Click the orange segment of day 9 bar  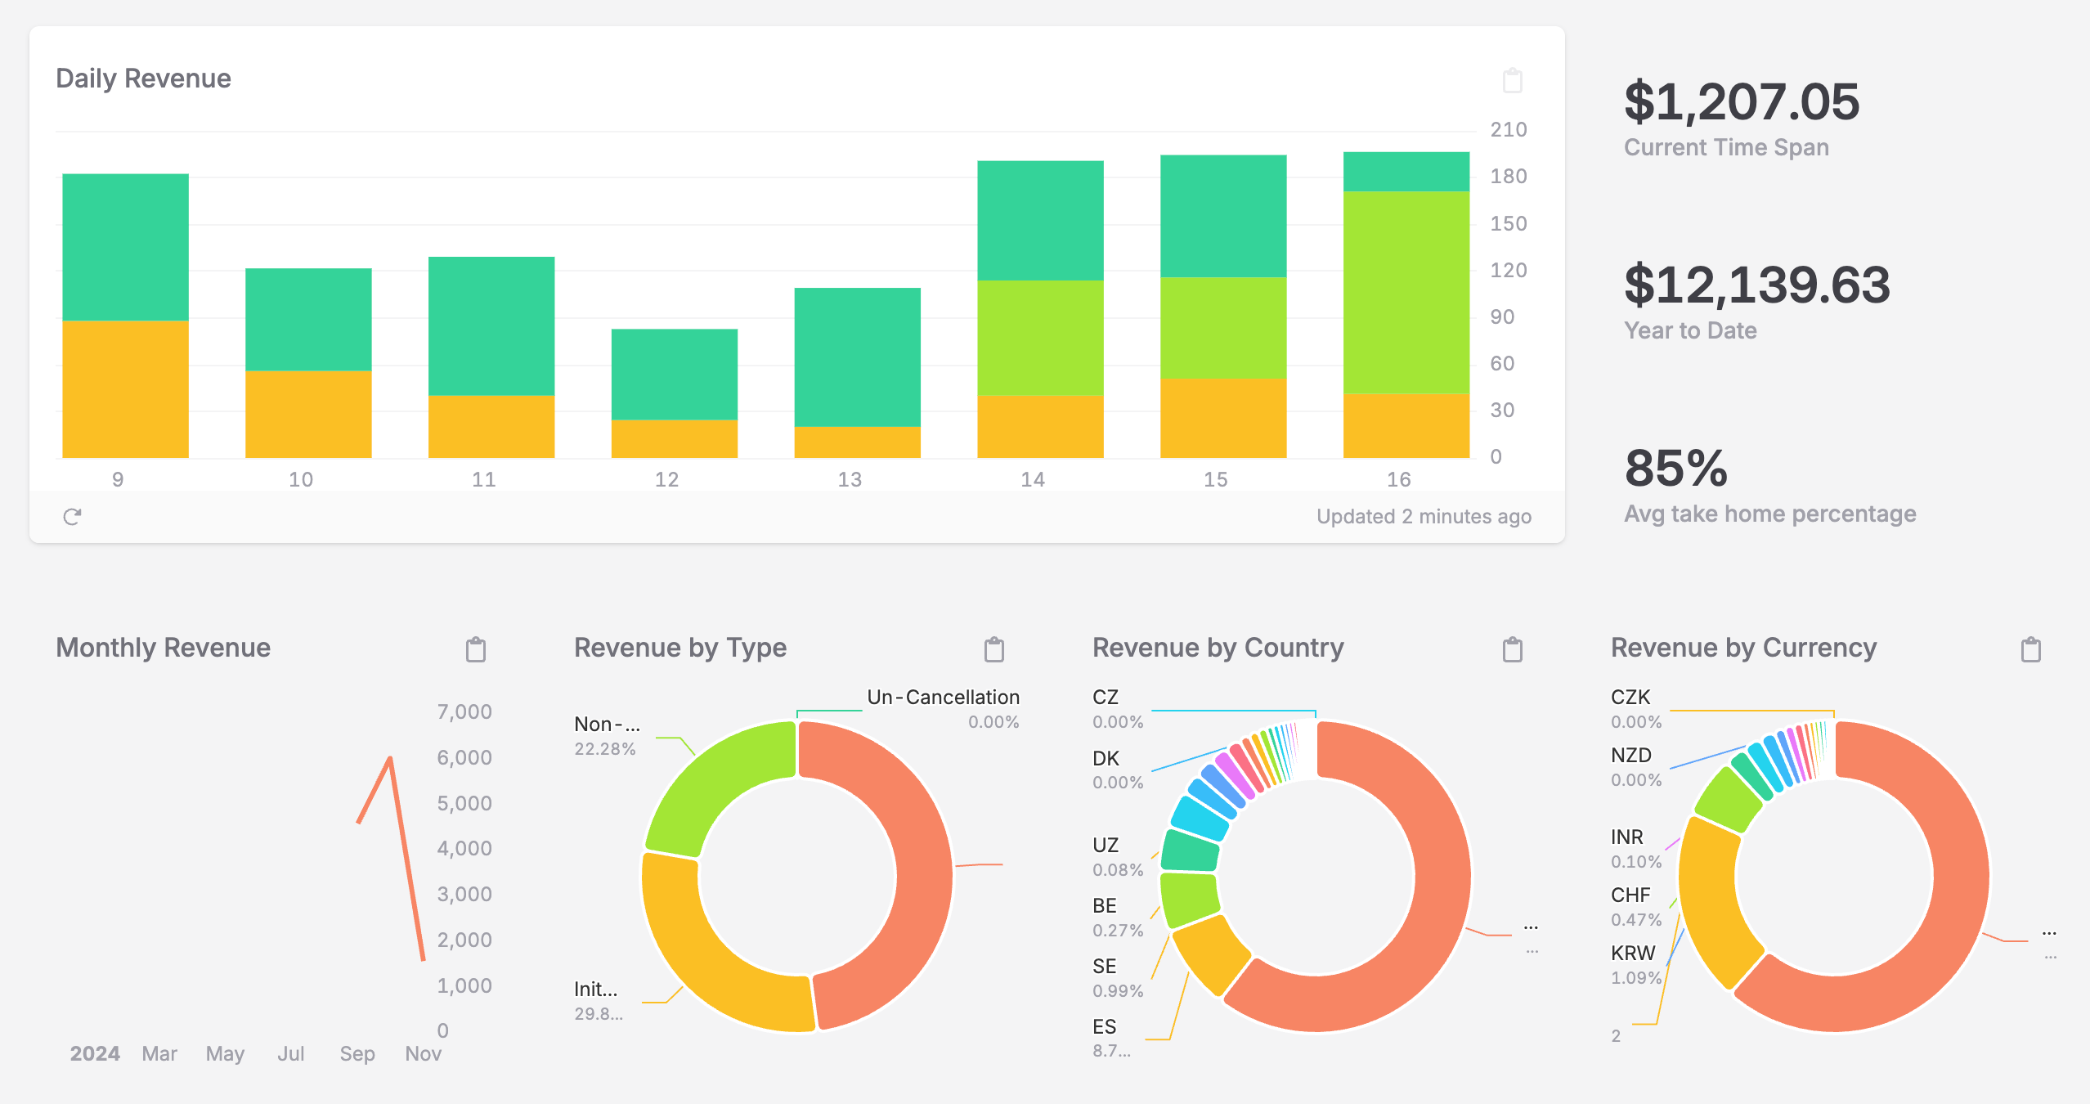coord(125,389)
